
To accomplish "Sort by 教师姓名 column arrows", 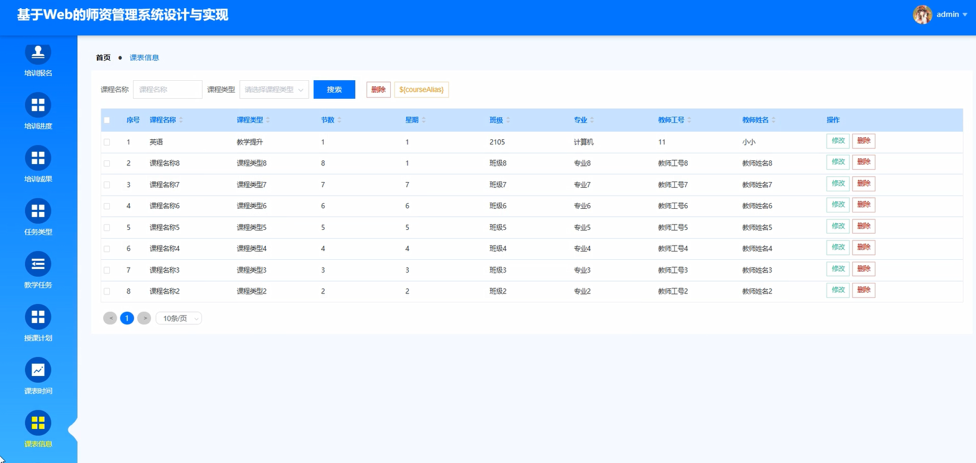I will [x=773, y=120].
